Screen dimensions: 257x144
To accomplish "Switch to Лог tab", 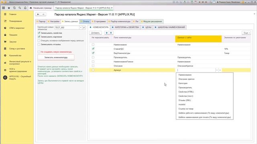I will tap(136, 21).
